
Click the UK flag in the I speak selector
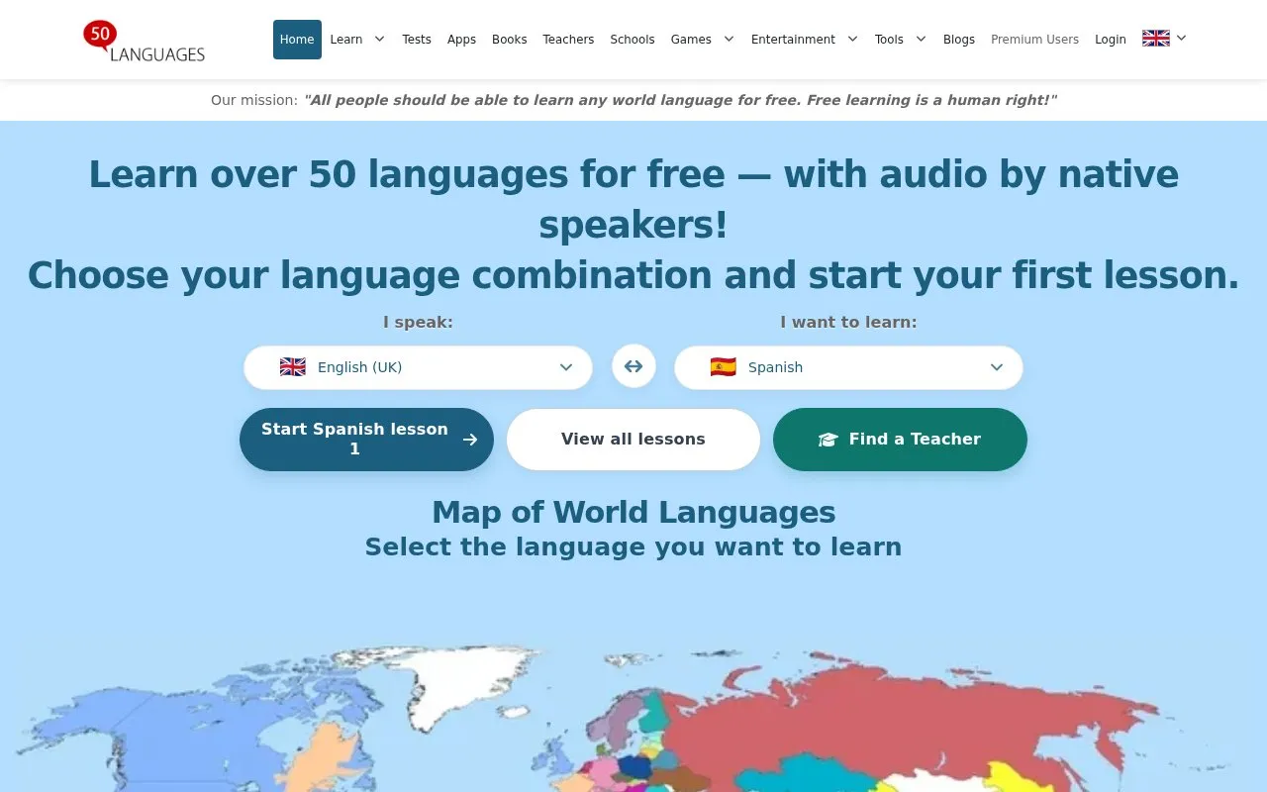(293, 367)
